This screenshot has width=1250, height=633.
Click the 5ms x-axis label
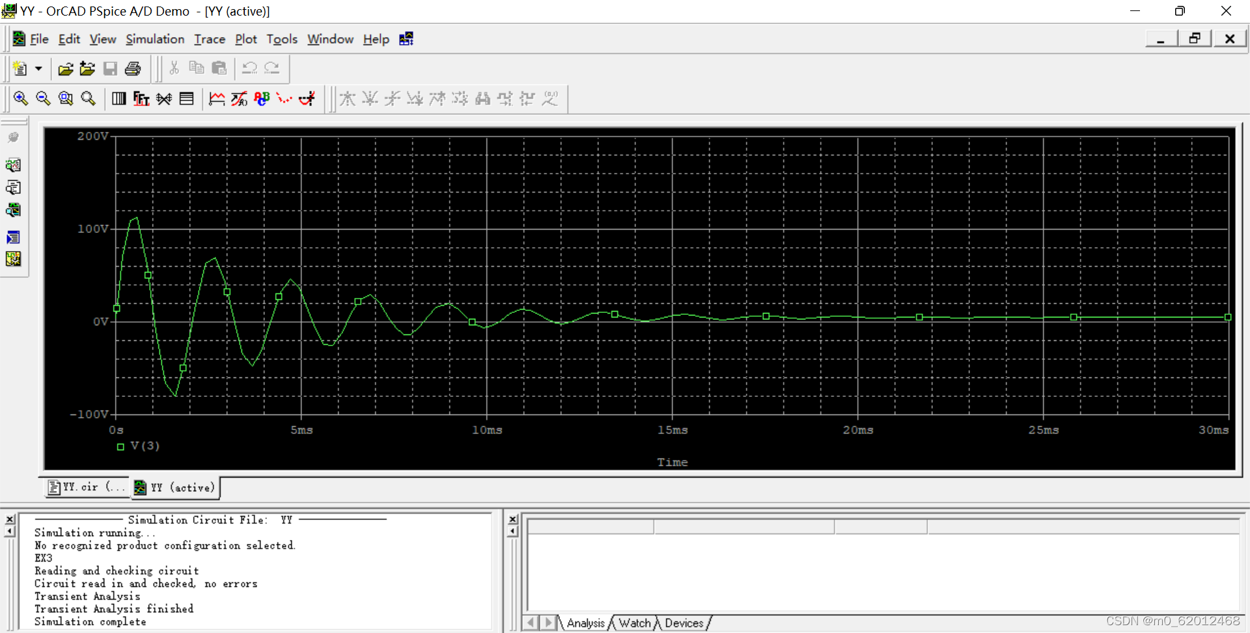click(x=301, y=430)
